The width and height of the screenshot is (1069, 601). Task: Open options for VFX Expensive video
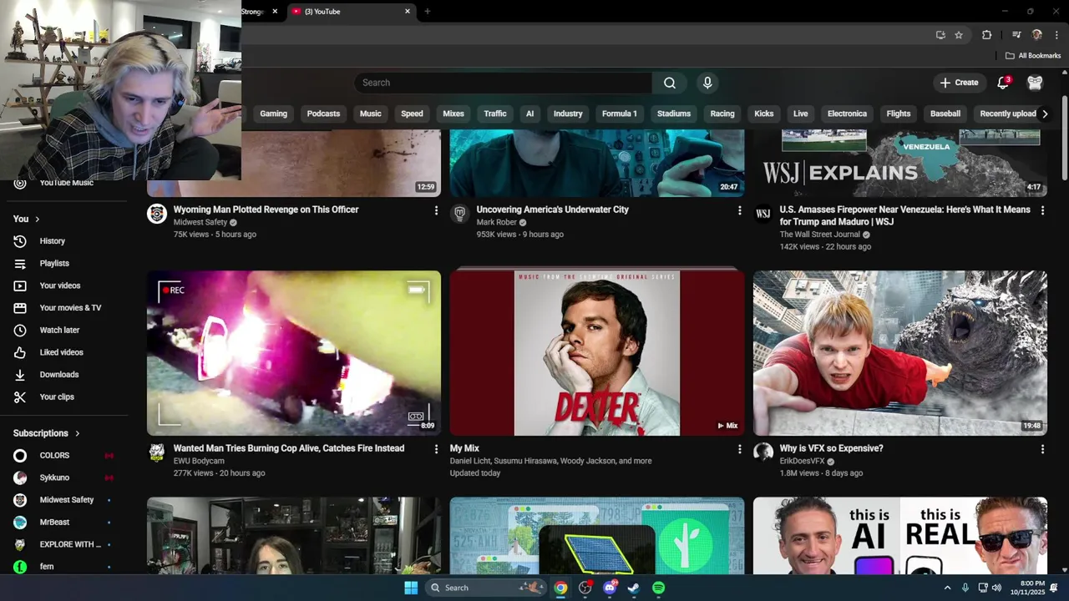pos(1042,449)
